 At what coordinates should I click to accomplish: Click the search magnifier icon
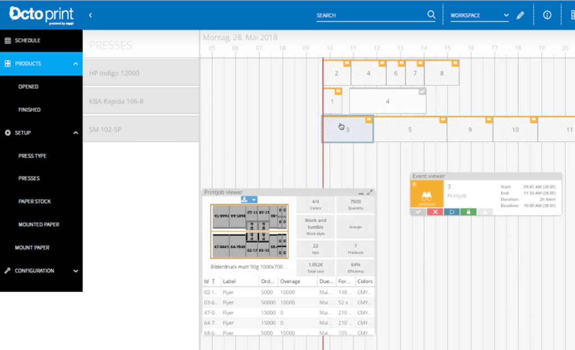tap(431, 15)
